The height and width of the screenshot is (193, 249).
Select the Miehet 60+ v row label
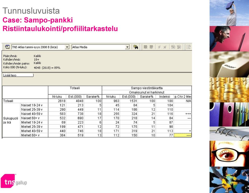[34, 135]
